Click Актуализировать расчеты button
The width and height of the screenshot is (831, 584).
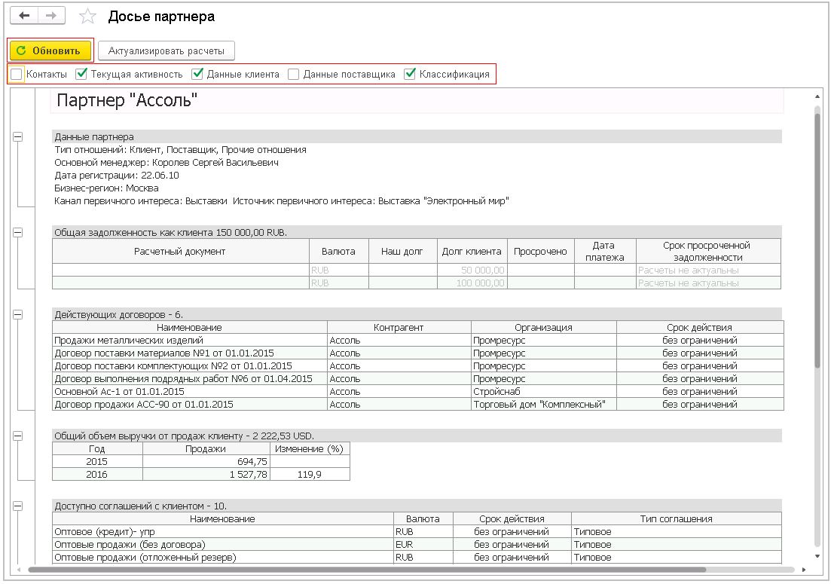(167, 51)
